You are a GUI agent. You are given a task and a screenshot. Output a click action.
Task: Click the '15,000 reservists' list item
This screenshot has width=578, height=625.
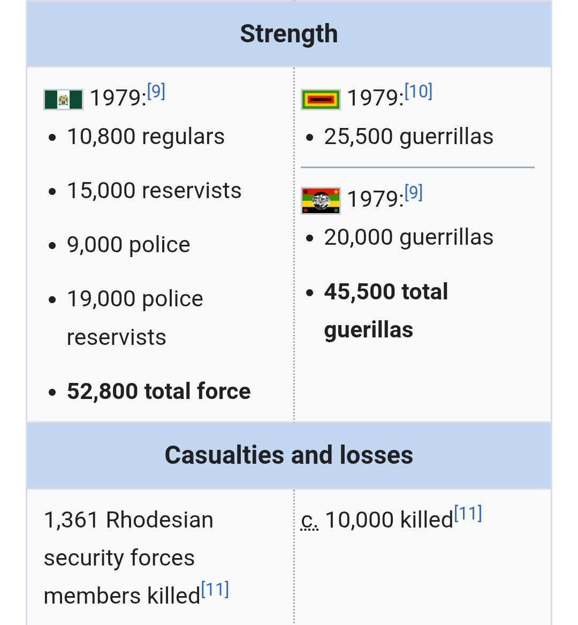click(x=154, y=191)
